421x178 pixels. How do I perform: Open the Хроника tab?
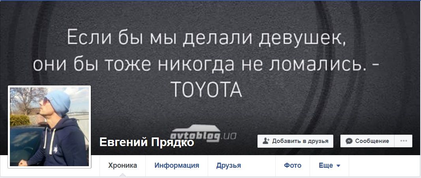(122, 166)
